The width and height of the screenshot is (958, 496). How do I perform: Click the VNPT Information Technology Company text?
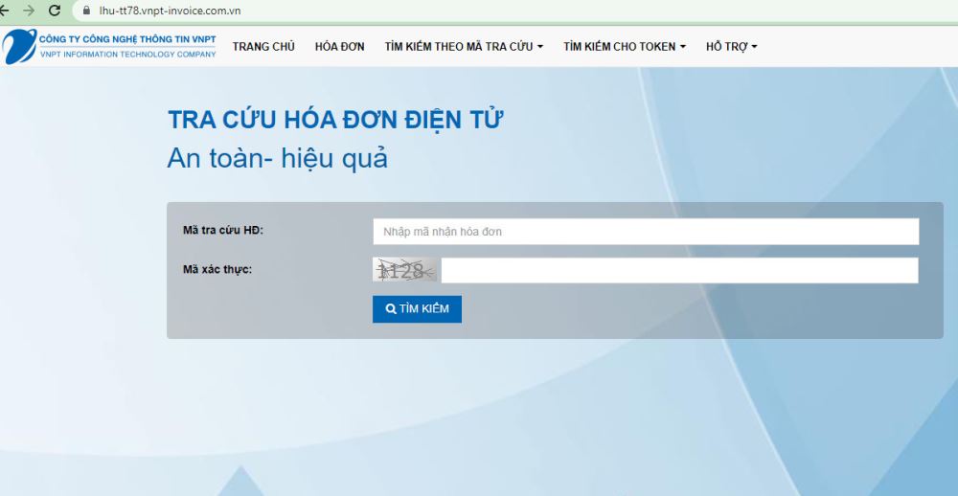(127, 55)
